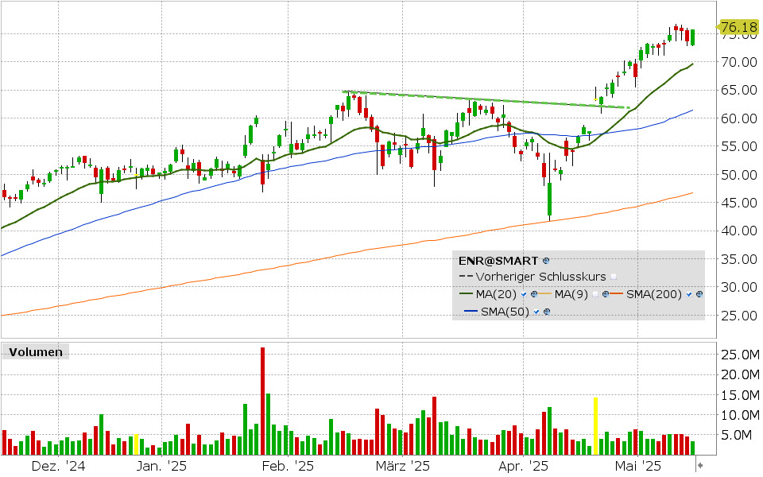Image resolution: width=763 pixels, height=477 pixels.
Task: Click the blue SMA(50) legend line
Action: click(471, 312)
